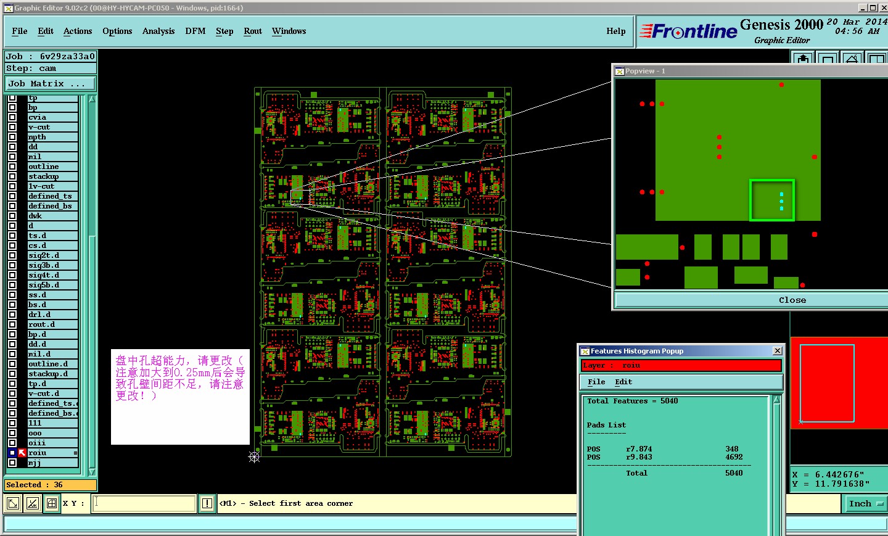888x536 pixels.
Task: Open the Analysis menu
Action: click(158, 31)
